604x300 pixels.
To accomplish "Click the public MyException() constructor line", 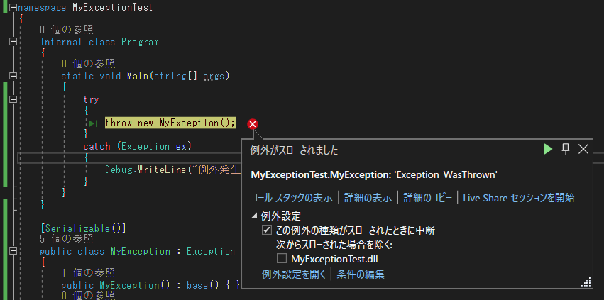I will 150,285.
